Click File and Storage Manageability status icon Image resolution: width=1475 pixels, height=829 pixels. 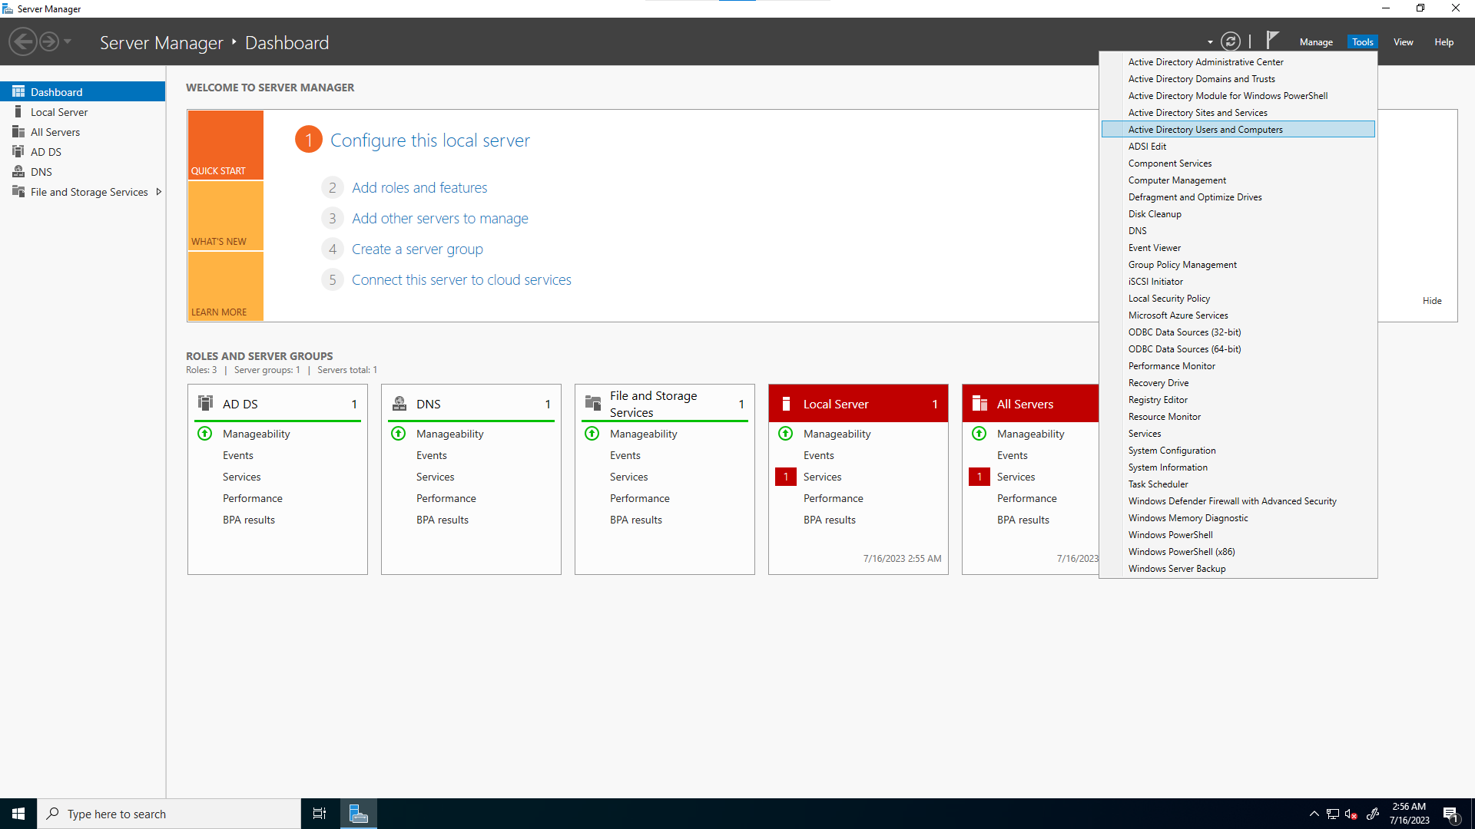click(x=592, y=433)
